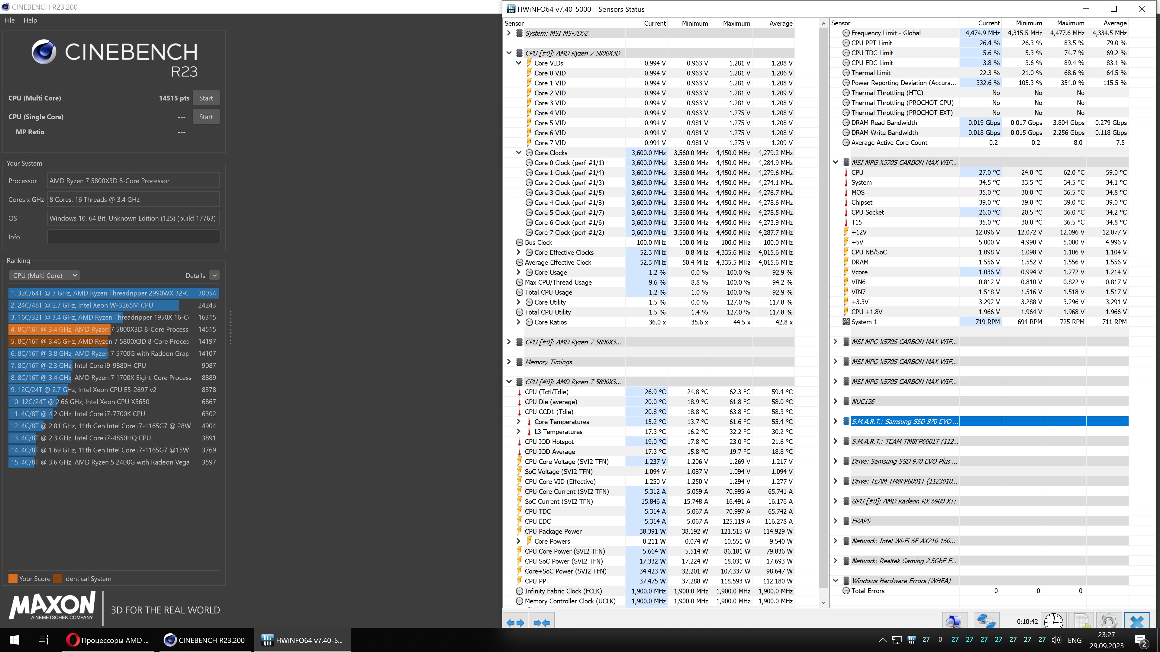
Task: Open Windows Start menu
Action: (x=14, y=640)
